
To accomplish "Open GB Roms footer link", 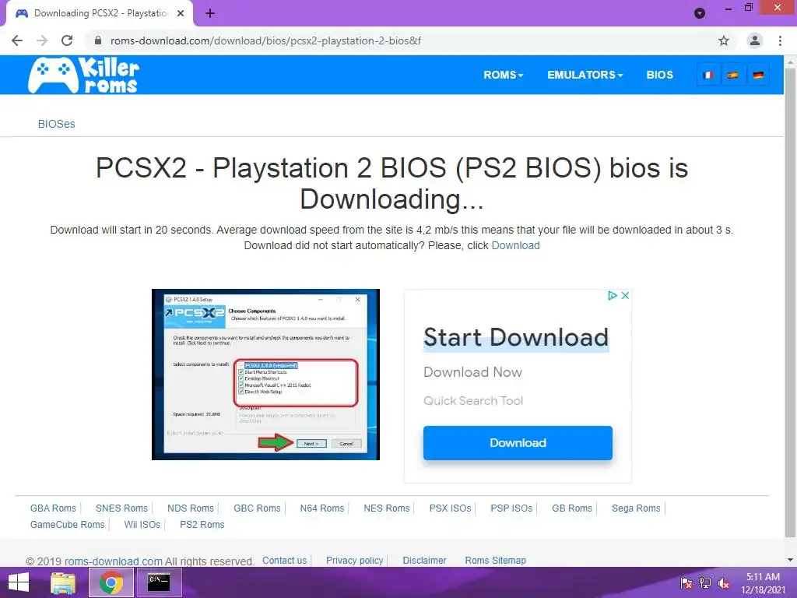I will tap(572, 508).
